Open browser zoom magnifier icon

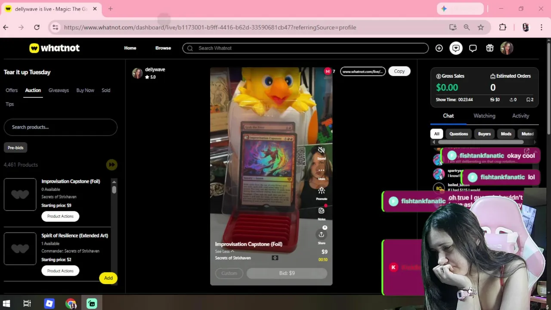point(467,27)
